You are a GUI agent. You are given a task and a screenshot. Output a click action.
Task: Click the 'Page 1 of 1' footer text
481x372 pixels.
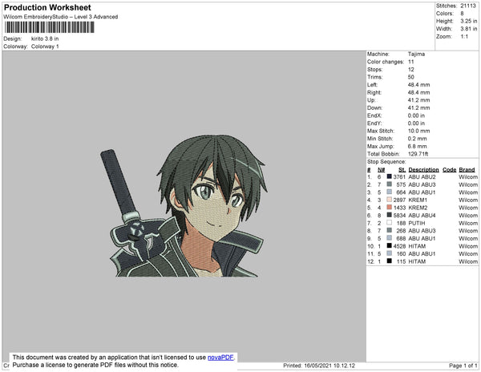463,366
